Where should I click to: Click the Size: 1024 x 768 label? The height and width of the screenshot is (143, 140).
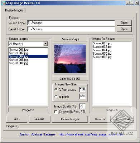[x=70, y=79]
